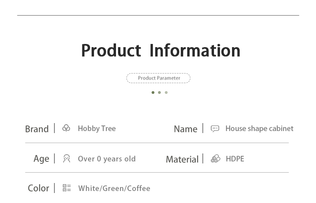Image resolution: width=316 pixels, height=203 pixels.
Task: Click the Name label
Action: tap(185, 129)
